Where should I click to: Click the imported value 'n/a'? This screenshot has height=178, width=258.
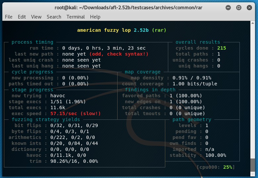pyautogui.click(x=210, y=149)
